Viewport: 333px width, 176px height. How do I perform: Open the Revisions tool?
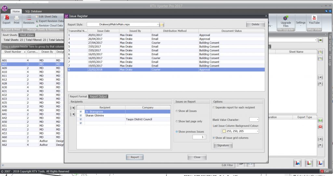pyautogui.click(x=29, y=19)
